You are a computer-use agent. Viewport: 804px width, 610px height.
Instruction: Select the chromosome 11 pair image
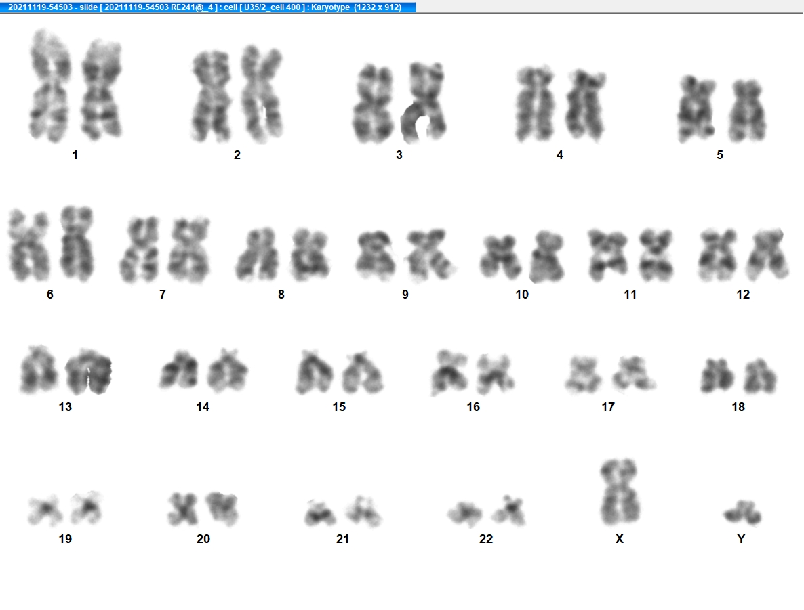tap(630, 255)
